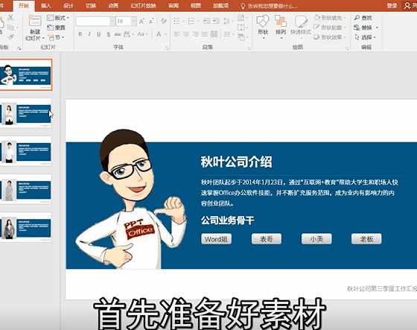Image resolution: width=417 pixels, height=330 pixels.
Task: Click the Shape Effects (形状效果) icon
Action: point(316,37)
